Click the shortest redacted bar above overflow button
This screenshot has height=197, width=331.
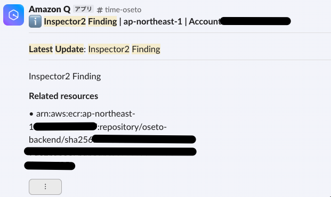pos(50,166)
